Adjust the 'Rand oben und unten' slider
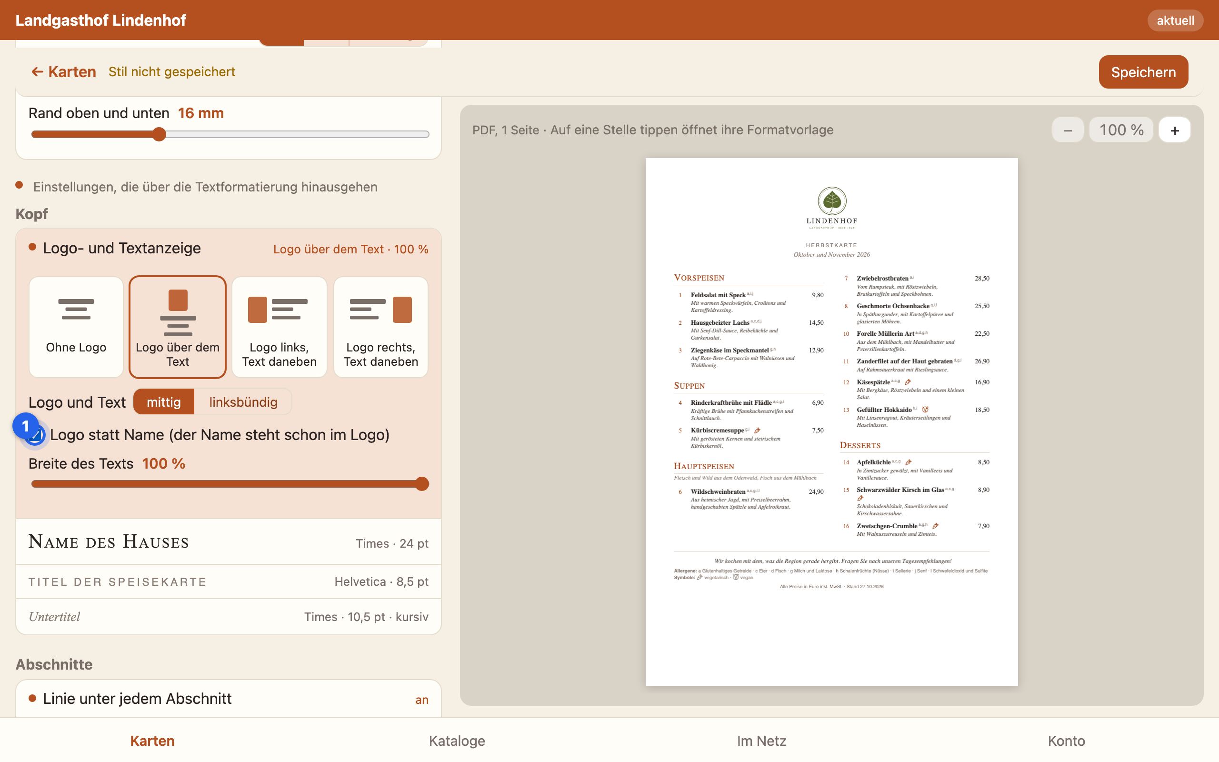Image resolution: width=1219 pixels, height=762 pixels. [230, 134]
